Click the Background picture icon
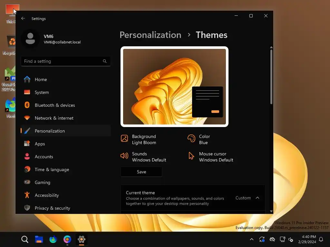330x247 pixels. pyautogui.click(x=124, y=138)
